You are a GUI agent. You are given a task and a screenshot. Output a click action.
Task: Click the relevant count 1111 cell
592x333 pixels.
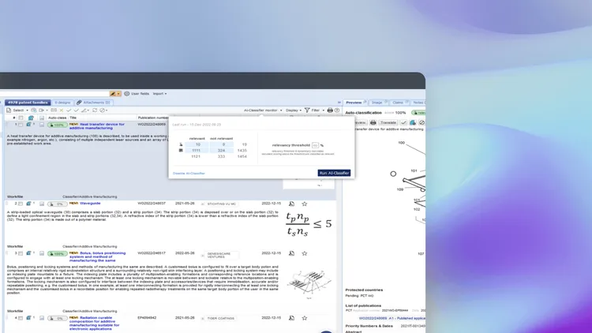pyautogui.click(x=196, y=150)
